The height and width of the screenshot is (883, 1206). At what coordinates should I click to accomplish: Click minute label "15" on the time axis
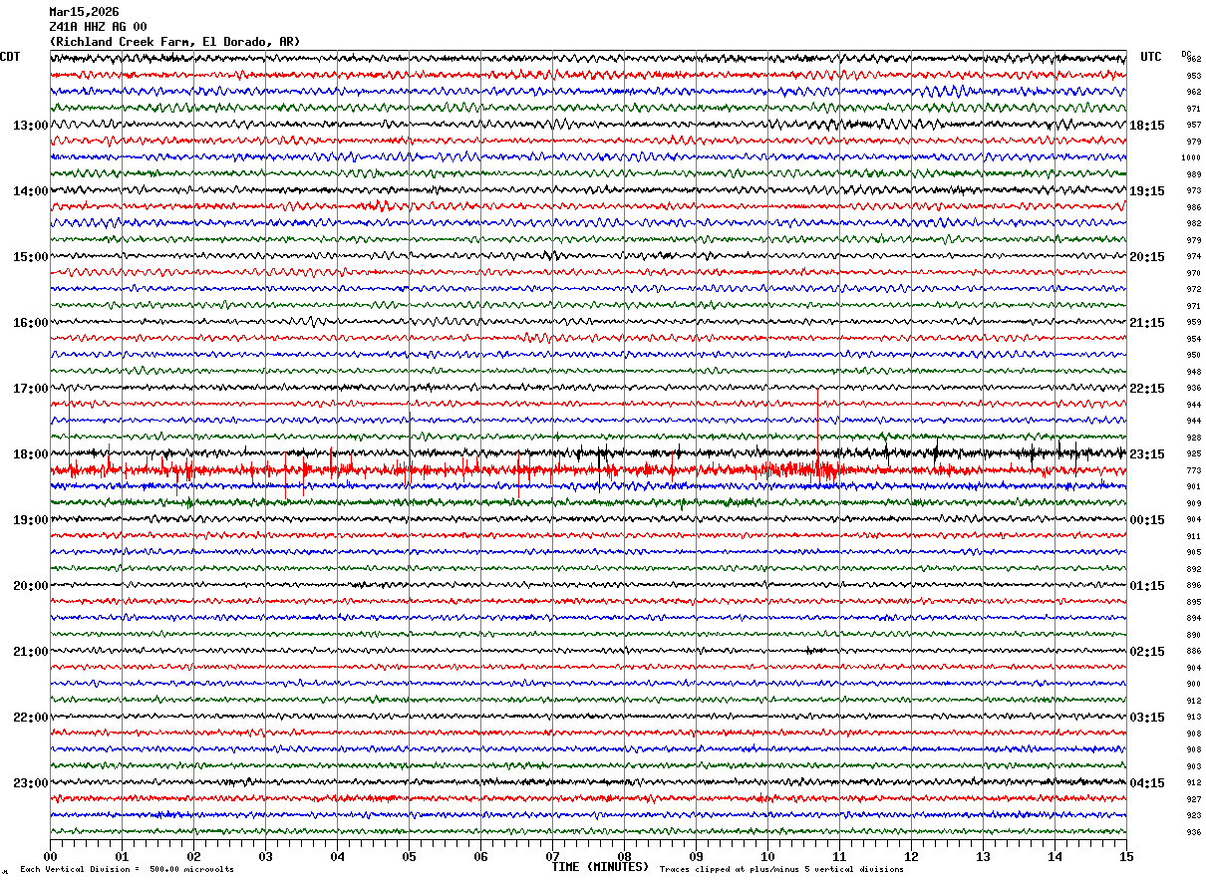[x=1126, y=857]
